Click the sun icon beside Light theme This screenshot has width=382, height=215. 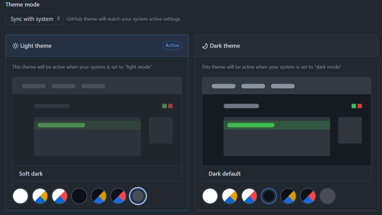click(16, 46)
